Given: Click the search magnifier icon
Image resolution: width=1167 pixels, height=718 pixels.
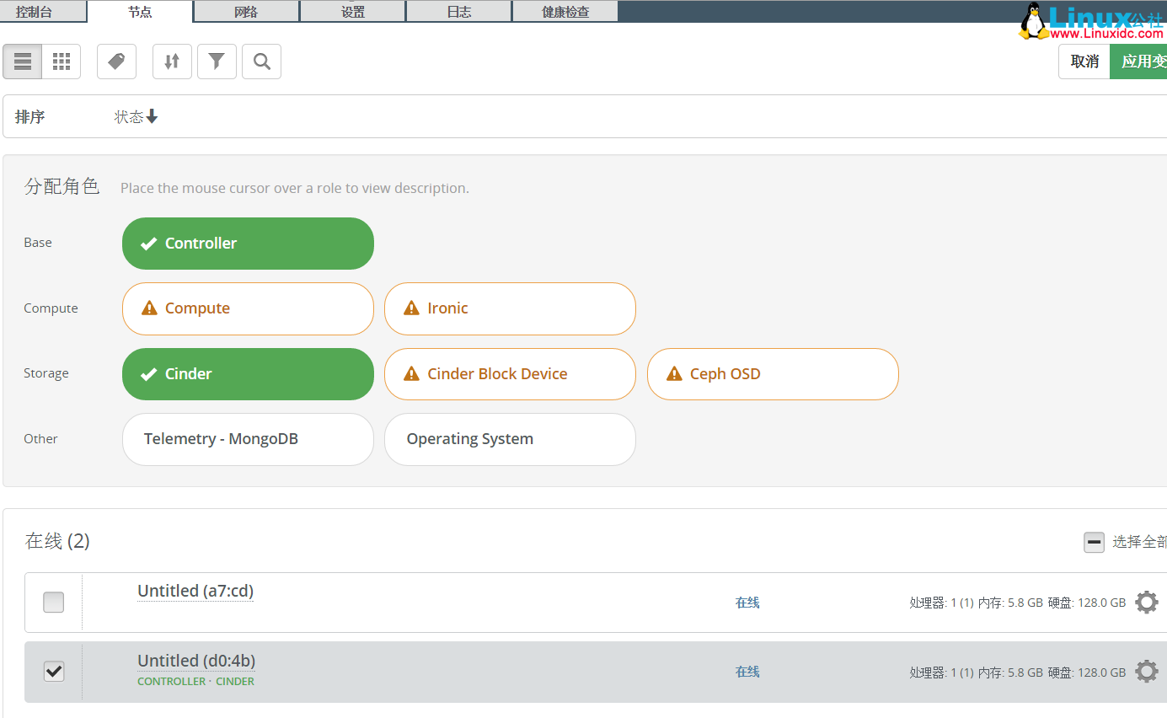Looking at the screenshot, I should pos(261,61).
